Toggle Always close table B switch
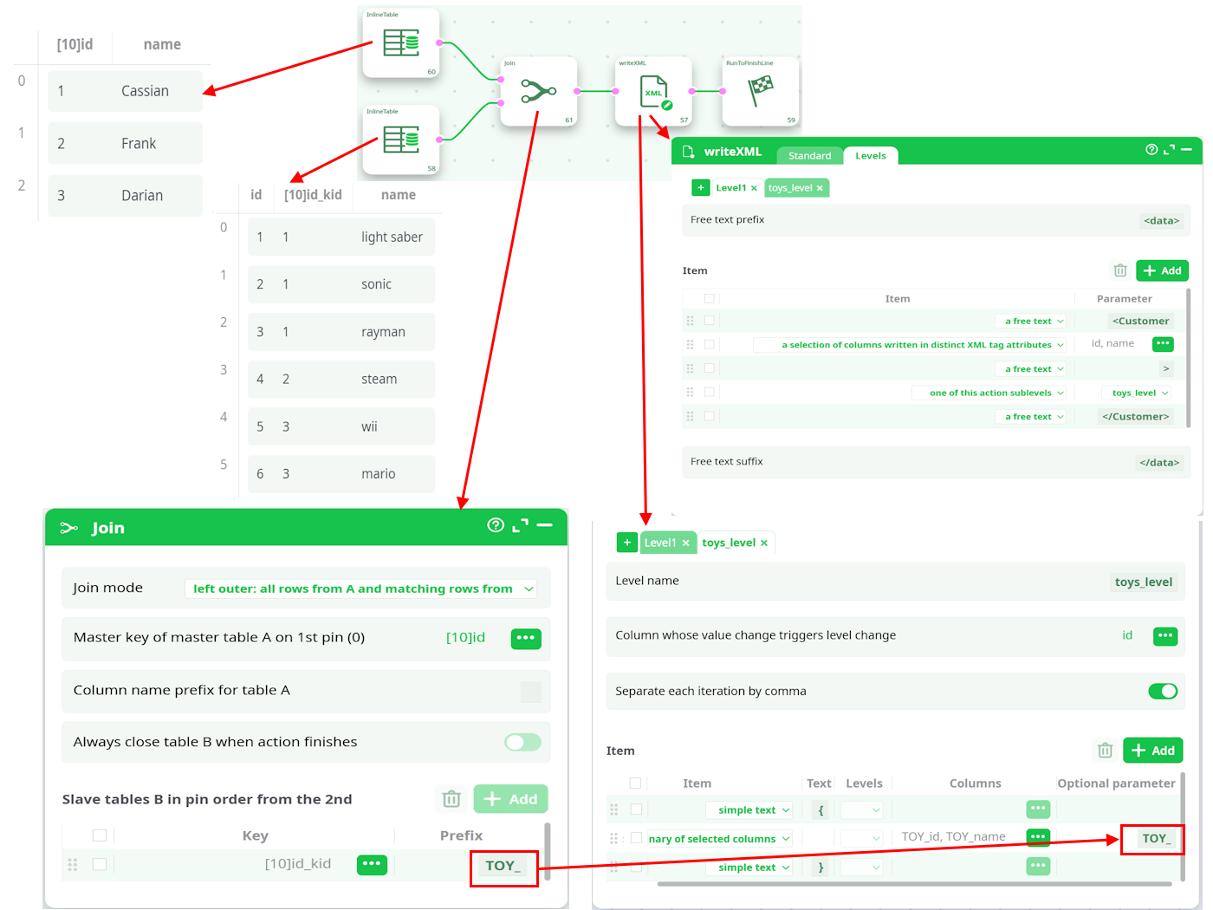Image resolution: width=1213 pixels, height=910 pixels. click(x=522, y=742)
